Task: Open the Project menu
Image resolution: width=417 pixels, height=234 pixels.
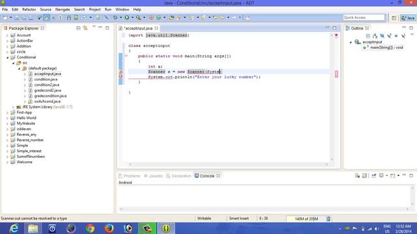Action: (94, 9)
